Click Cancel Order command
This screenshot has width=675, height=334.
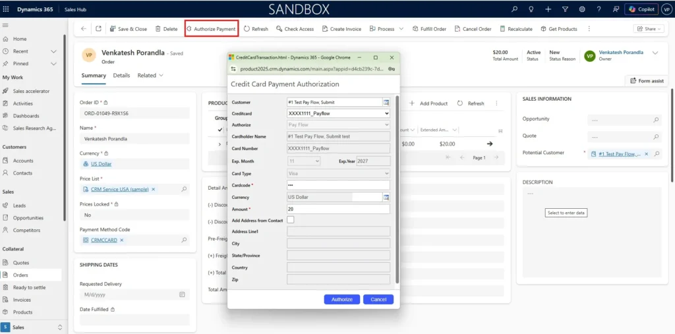pyautogui.click(x=473, y=29)
